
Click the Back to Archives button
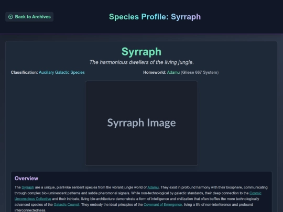coord(29,17)
